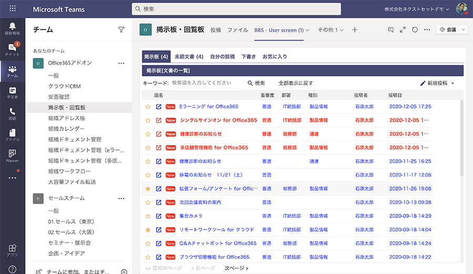Click the キーワード search input field
Screen dimensions: 473x274
(x=205, y=83)
